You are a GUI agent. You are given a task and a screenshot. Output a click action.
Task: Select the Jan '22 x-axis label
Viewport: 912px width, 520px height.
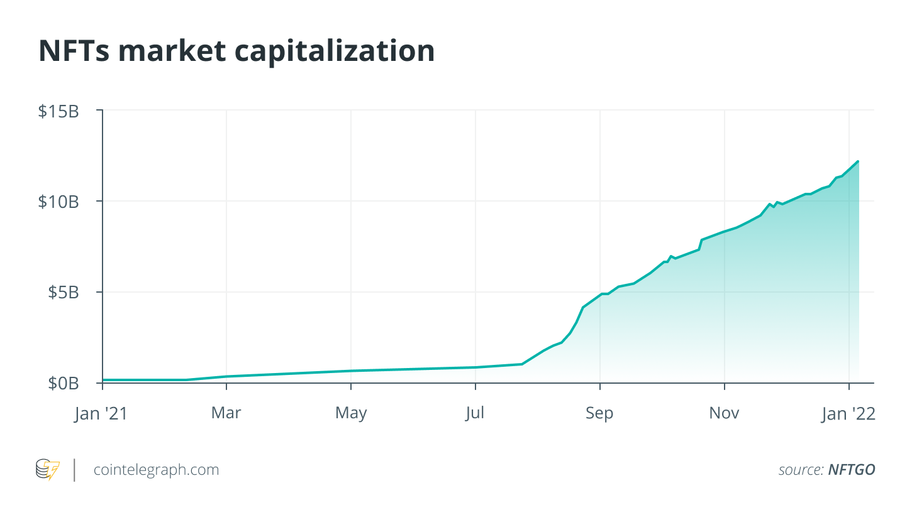coord(848,414)
